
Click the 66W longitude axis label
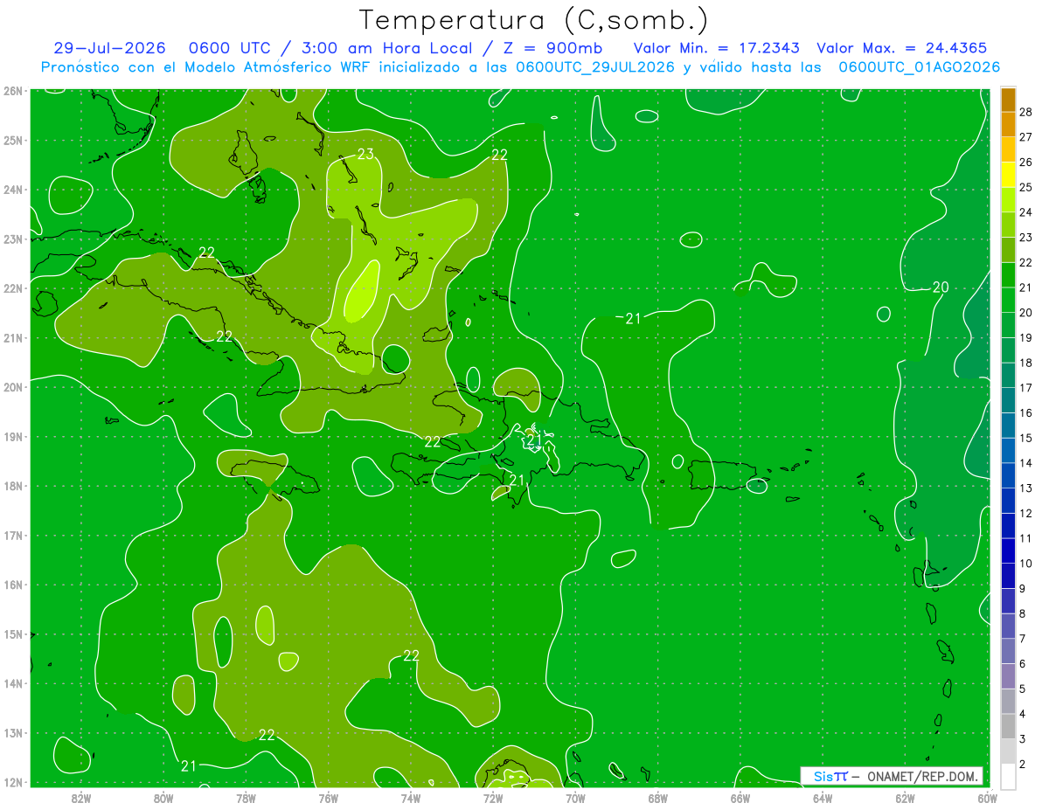740,797
